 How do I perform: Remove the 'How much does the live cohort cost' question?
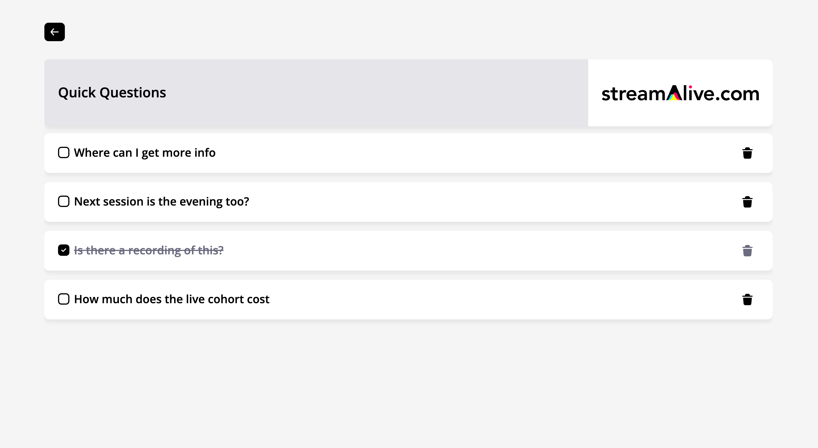(747, 299)
